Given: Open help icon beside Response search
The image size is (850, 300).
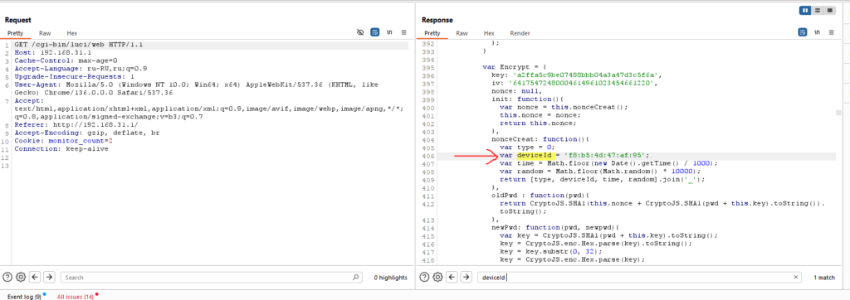Looking at the screenshot, I should click(x=424, y=278).
